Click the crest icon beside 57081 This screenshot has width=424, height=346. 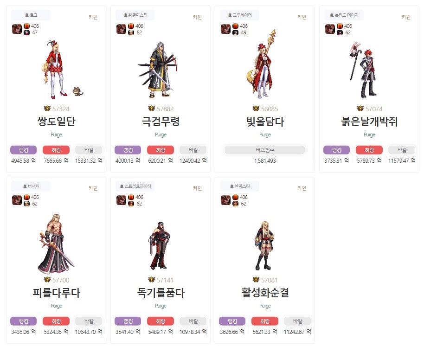pyautogui.click(x=256, y=280)
